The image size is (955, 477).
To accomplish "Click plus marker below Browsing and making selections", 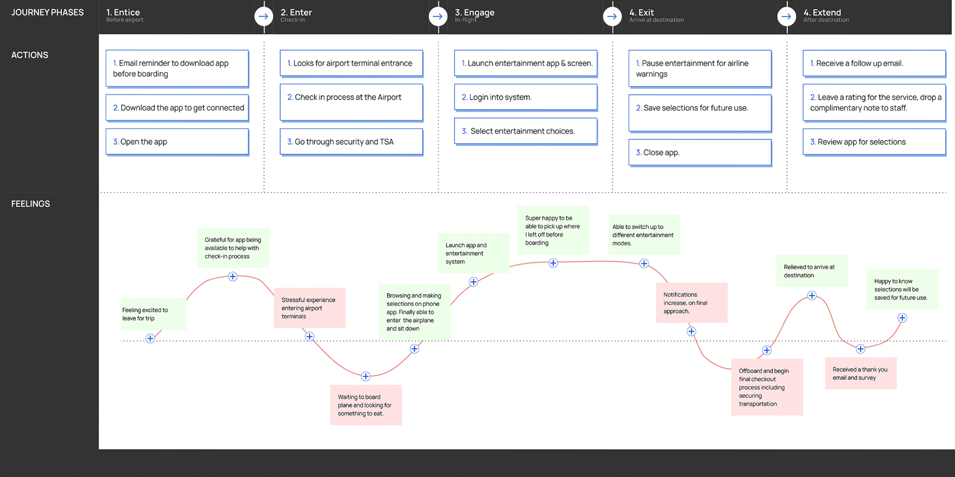I will (x=414, y=349).
